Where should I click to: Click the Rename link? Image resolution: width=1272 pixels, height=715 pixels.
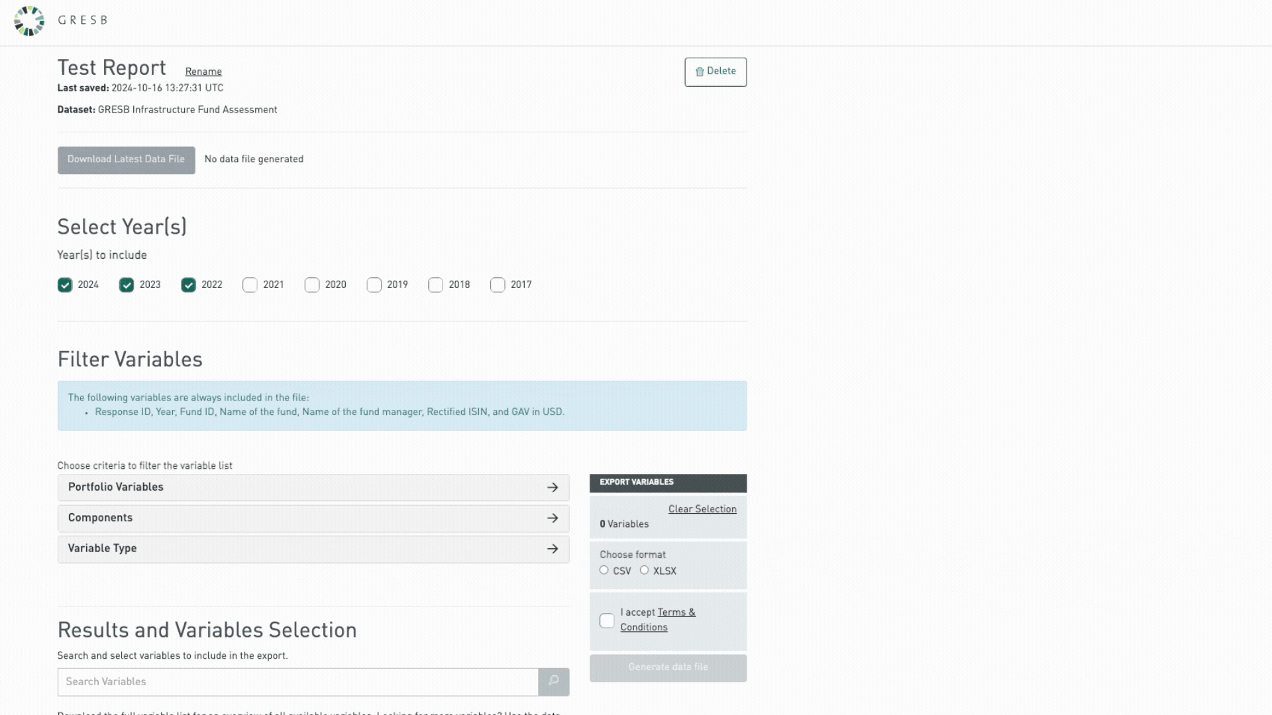(203, 71)
